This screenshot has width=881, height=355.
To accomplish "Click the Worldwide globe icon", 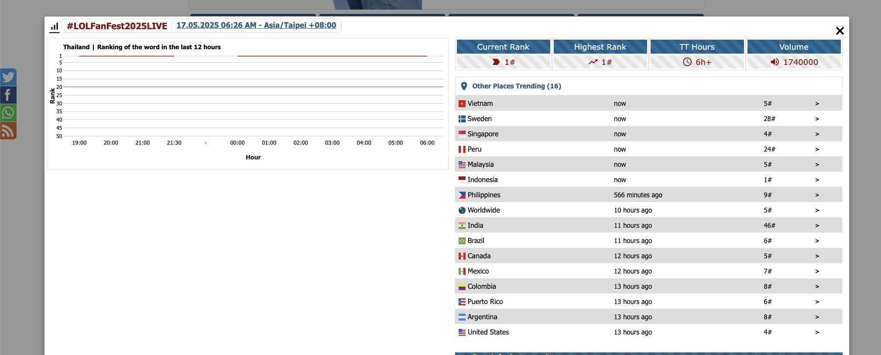I will coord(462,210).
